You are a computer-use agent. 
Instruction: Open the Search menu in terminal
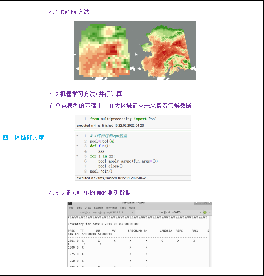(x=99, y=208)
